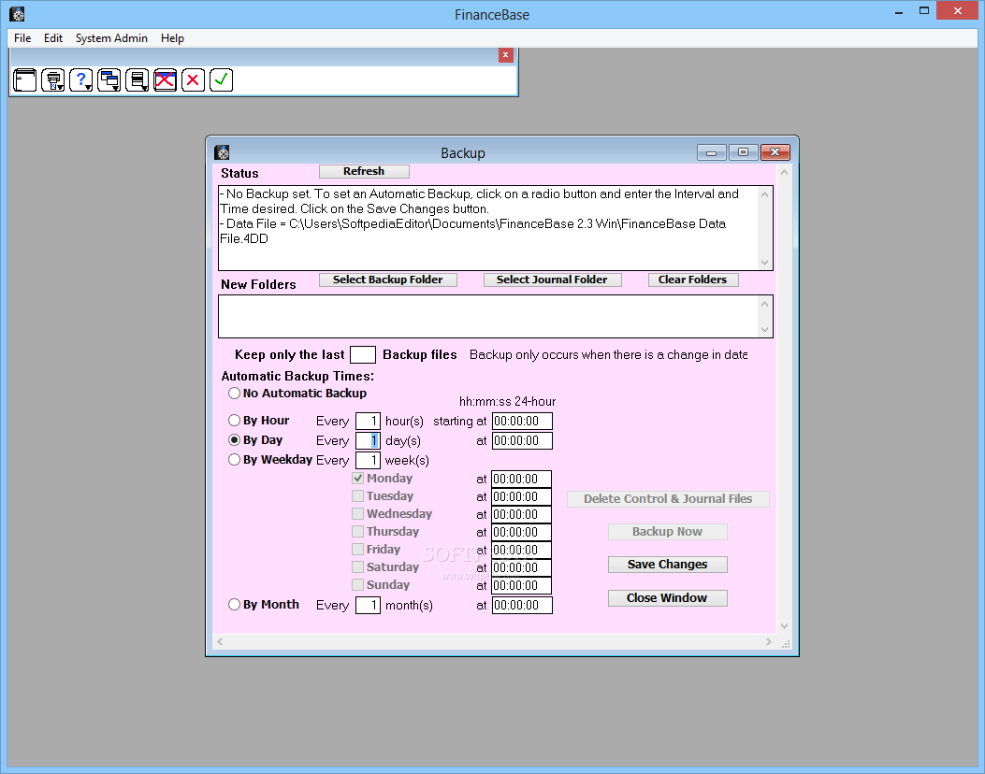Open the blue question mark help icon

pos(81,80)
